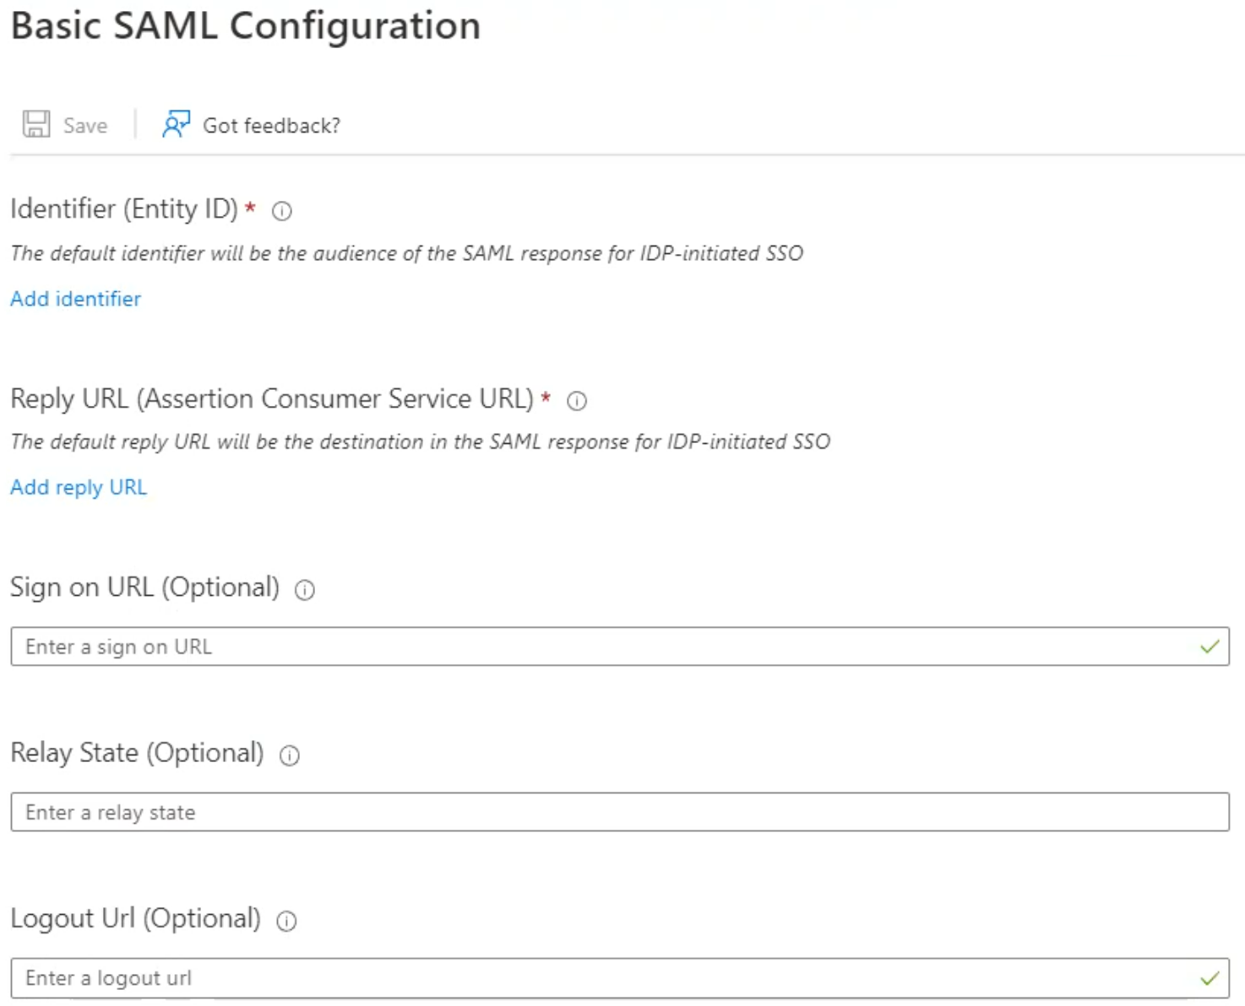1245x1006 pixels.
Task: Click the Got feedback person icon
Action: coord(176,124)
